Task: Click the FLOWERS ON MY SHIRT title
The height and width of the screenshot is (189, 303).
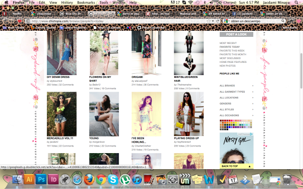Action: (x=100, y=79)
